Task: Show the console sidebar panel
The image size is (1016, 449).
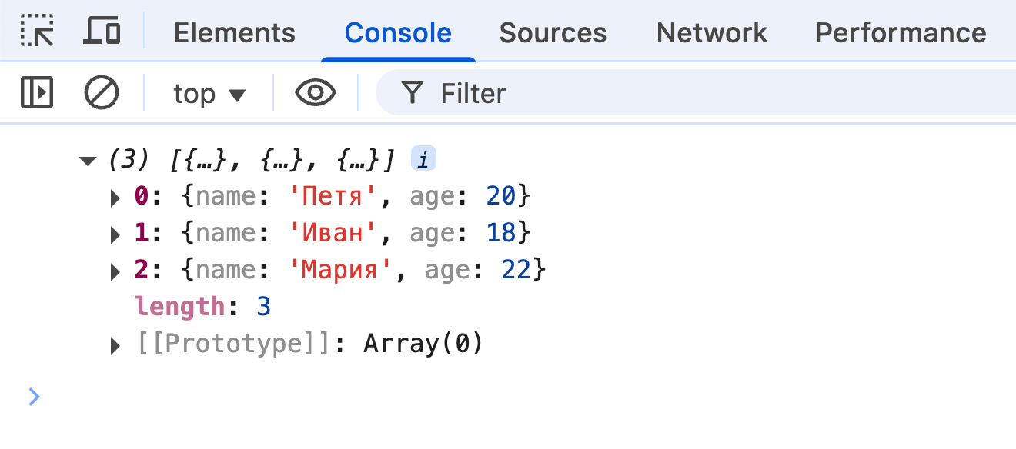Action: coord(37,93)
